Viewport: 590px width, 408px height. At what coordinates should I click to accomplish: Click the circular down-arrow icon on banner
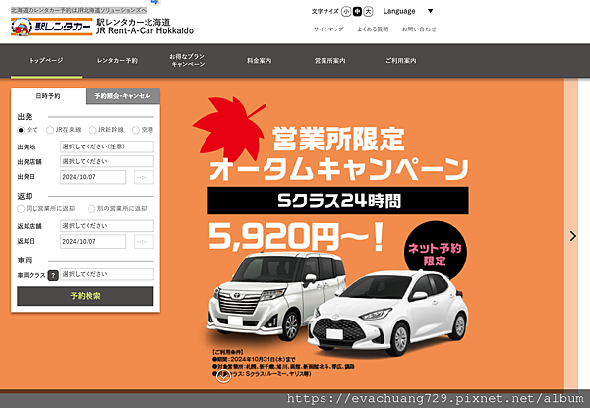[223, 377]
